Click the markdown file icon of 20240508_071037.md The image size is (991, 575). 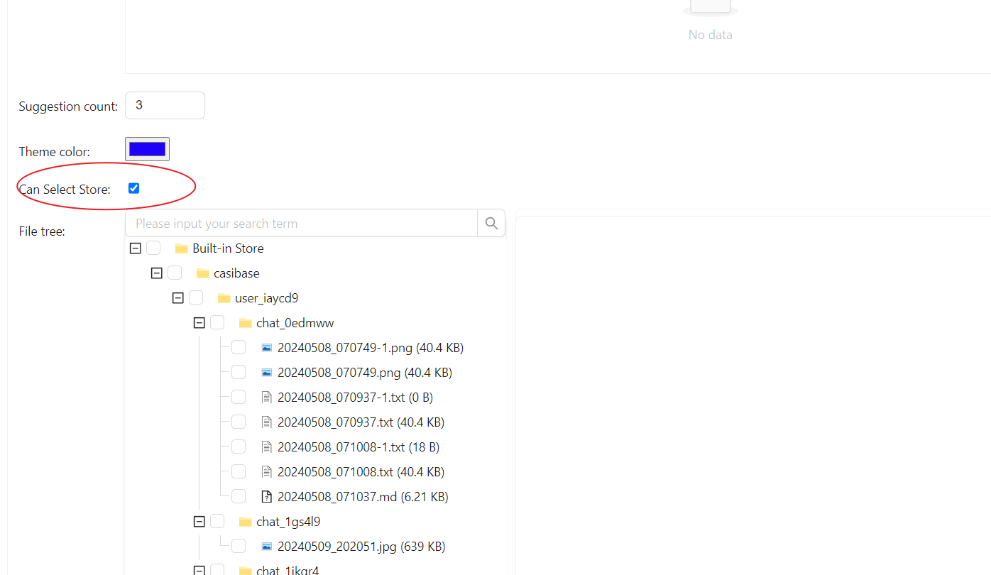(267, 497)
